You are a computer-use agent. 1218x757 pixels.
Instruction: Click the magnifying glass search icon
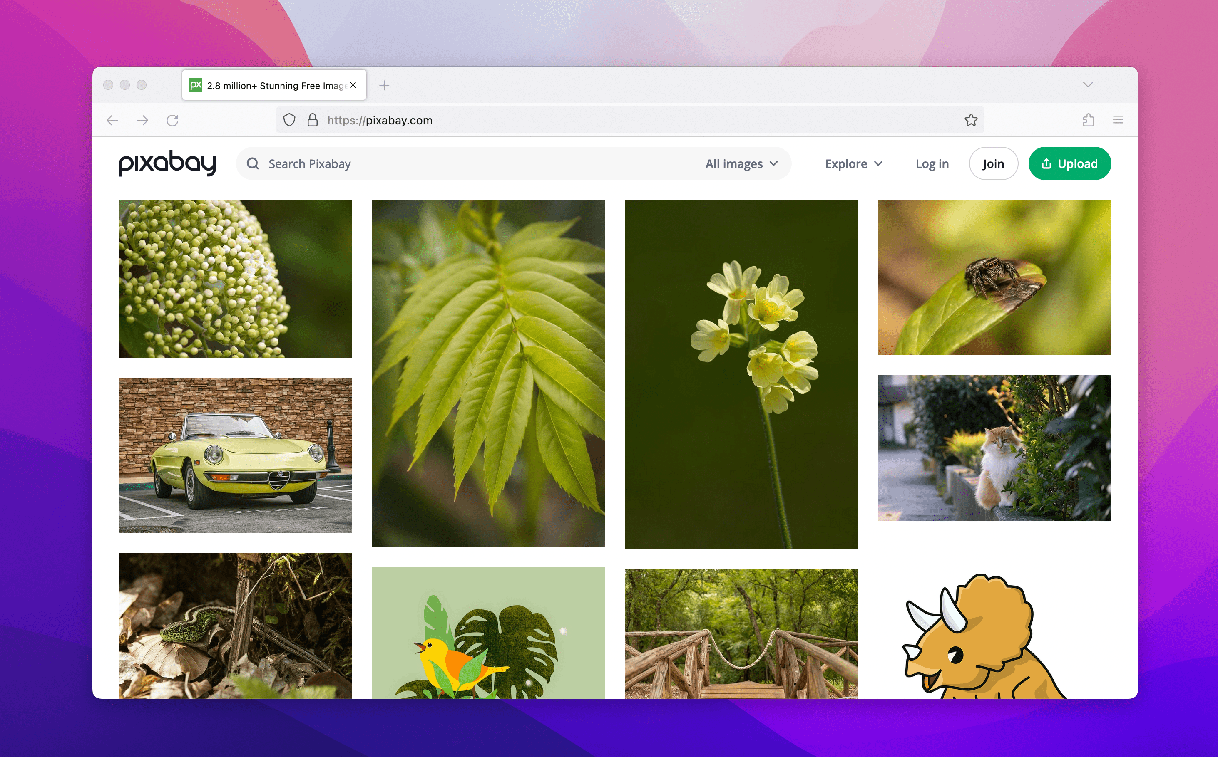point(253,163)
